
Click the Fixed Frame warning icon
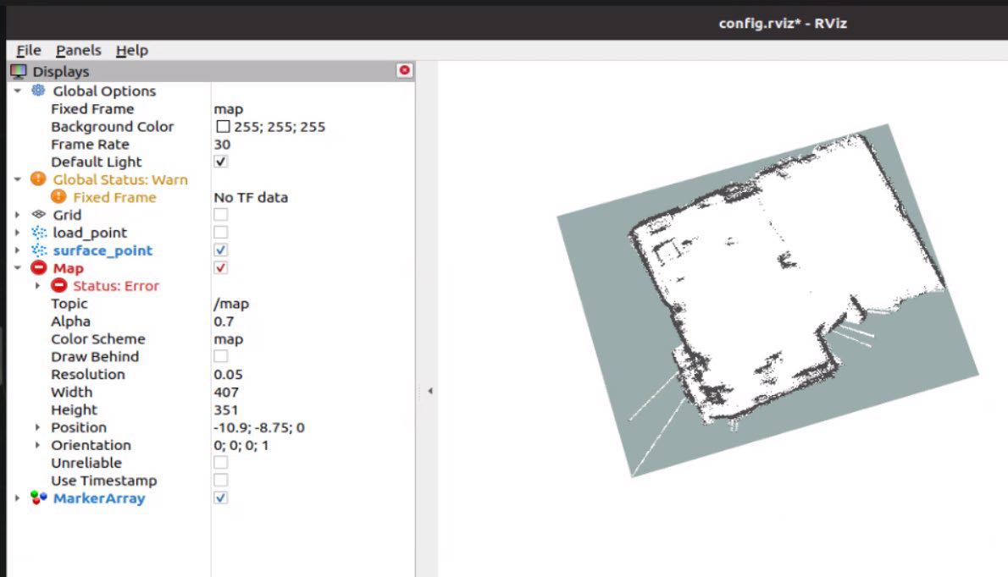[58, 196]
